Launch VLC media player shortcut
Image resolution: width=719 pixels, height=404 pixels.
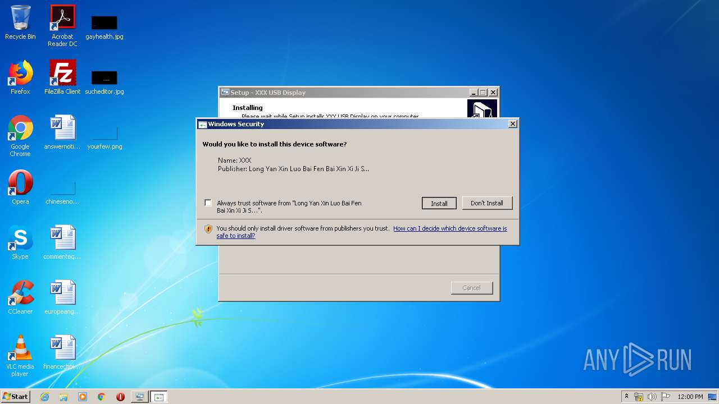point(20,356)
